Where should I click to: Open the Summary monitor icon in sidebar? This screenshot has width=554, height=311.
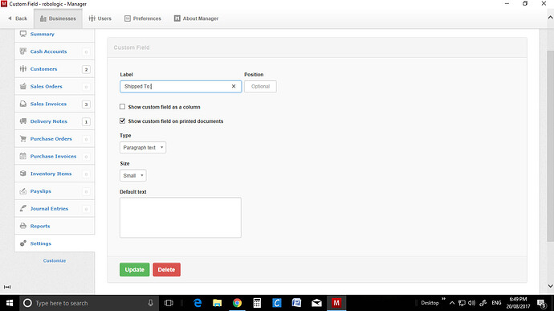(x=23, y=34)
